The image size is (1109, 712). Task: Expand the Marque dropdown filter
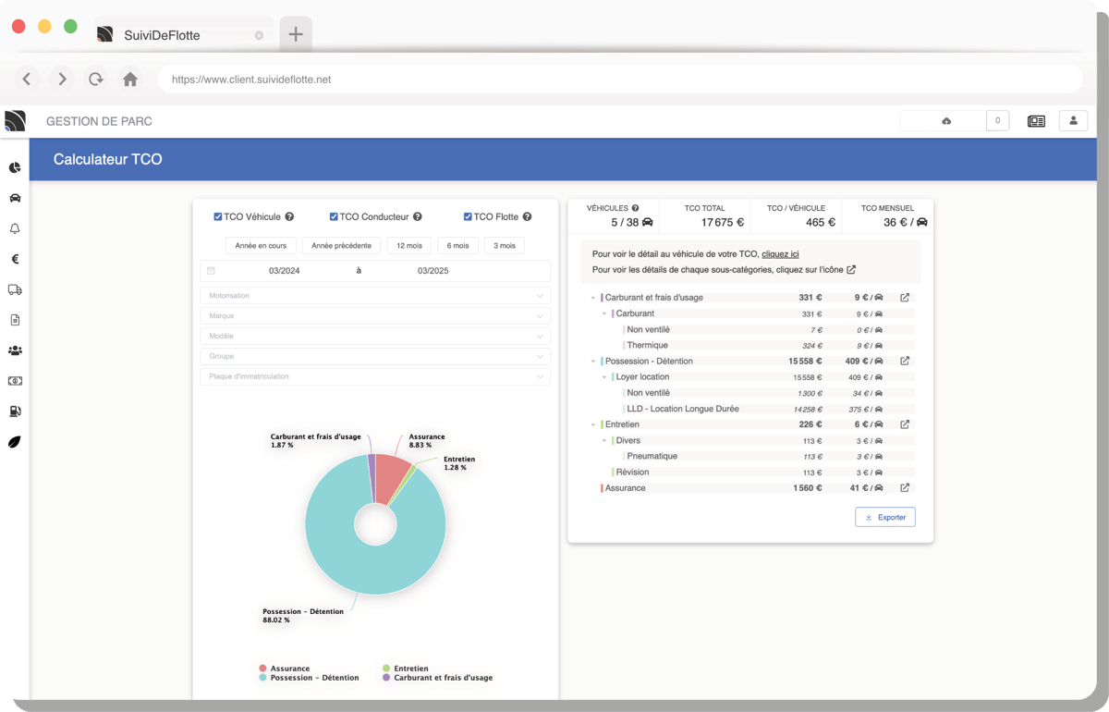tap(374, 316)
